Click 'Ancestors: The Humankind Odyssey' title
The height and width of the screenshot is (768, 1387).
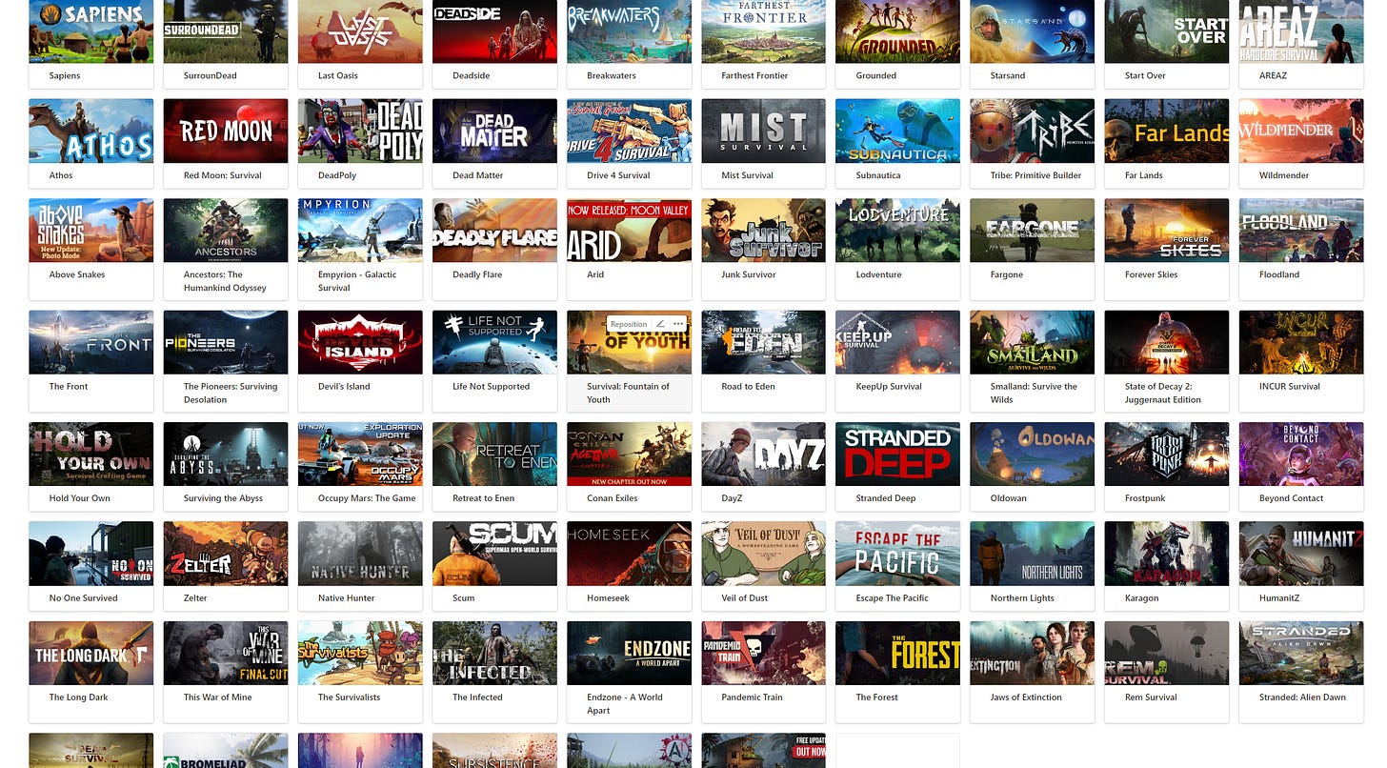coord(225,281)
